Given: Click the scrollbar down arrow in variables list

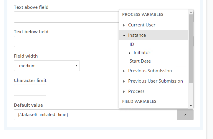Looking at the screenshot, I should click(x=191, y=106).
